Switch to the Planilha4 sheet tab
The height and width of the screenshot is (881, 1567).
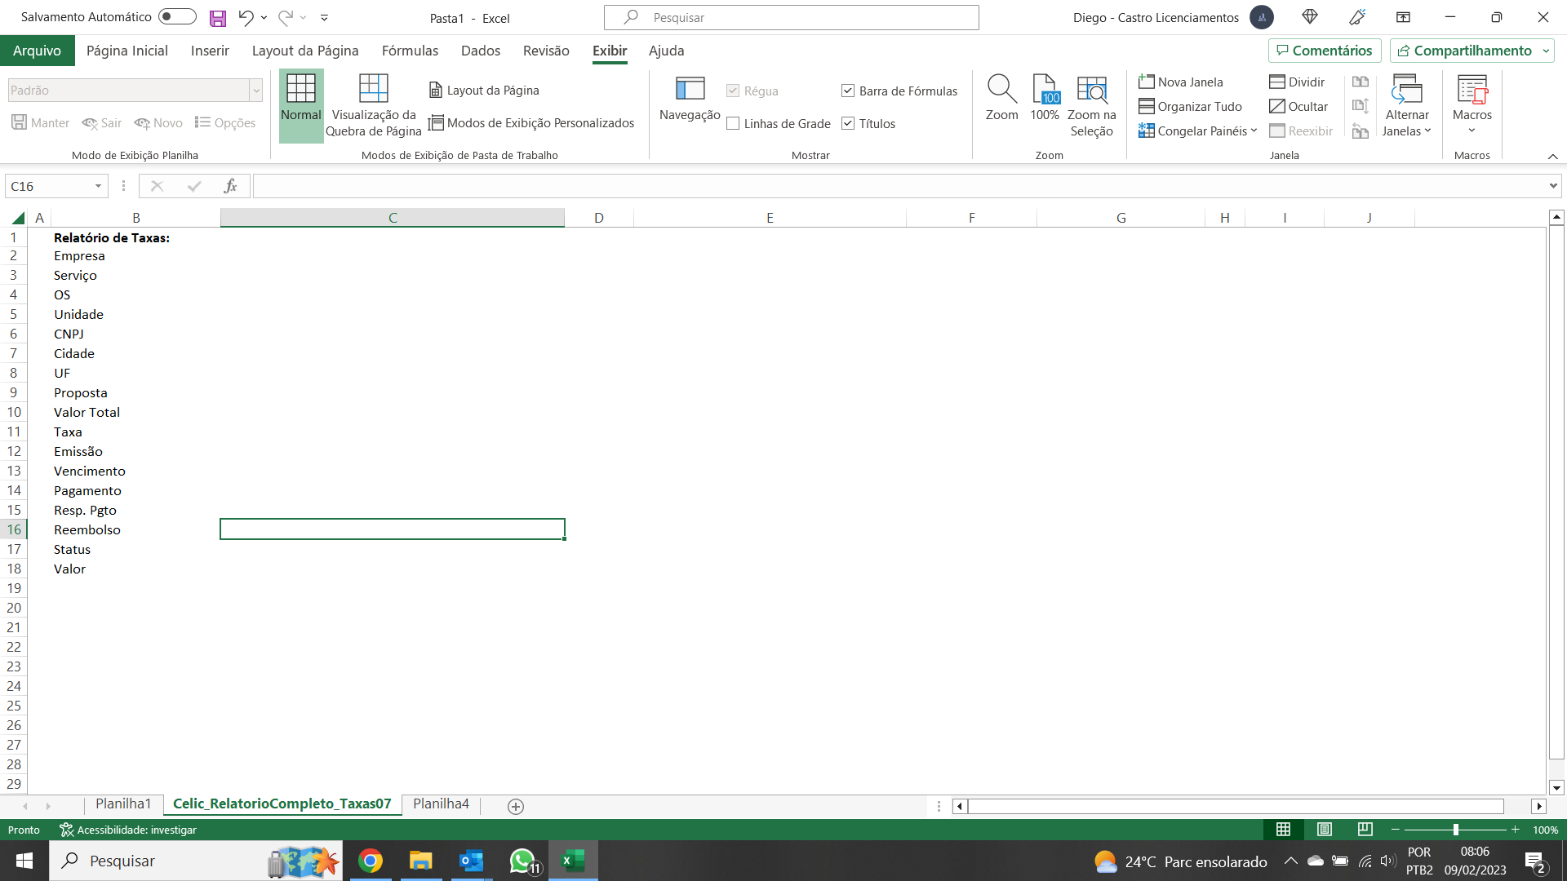tap(441, 804)
